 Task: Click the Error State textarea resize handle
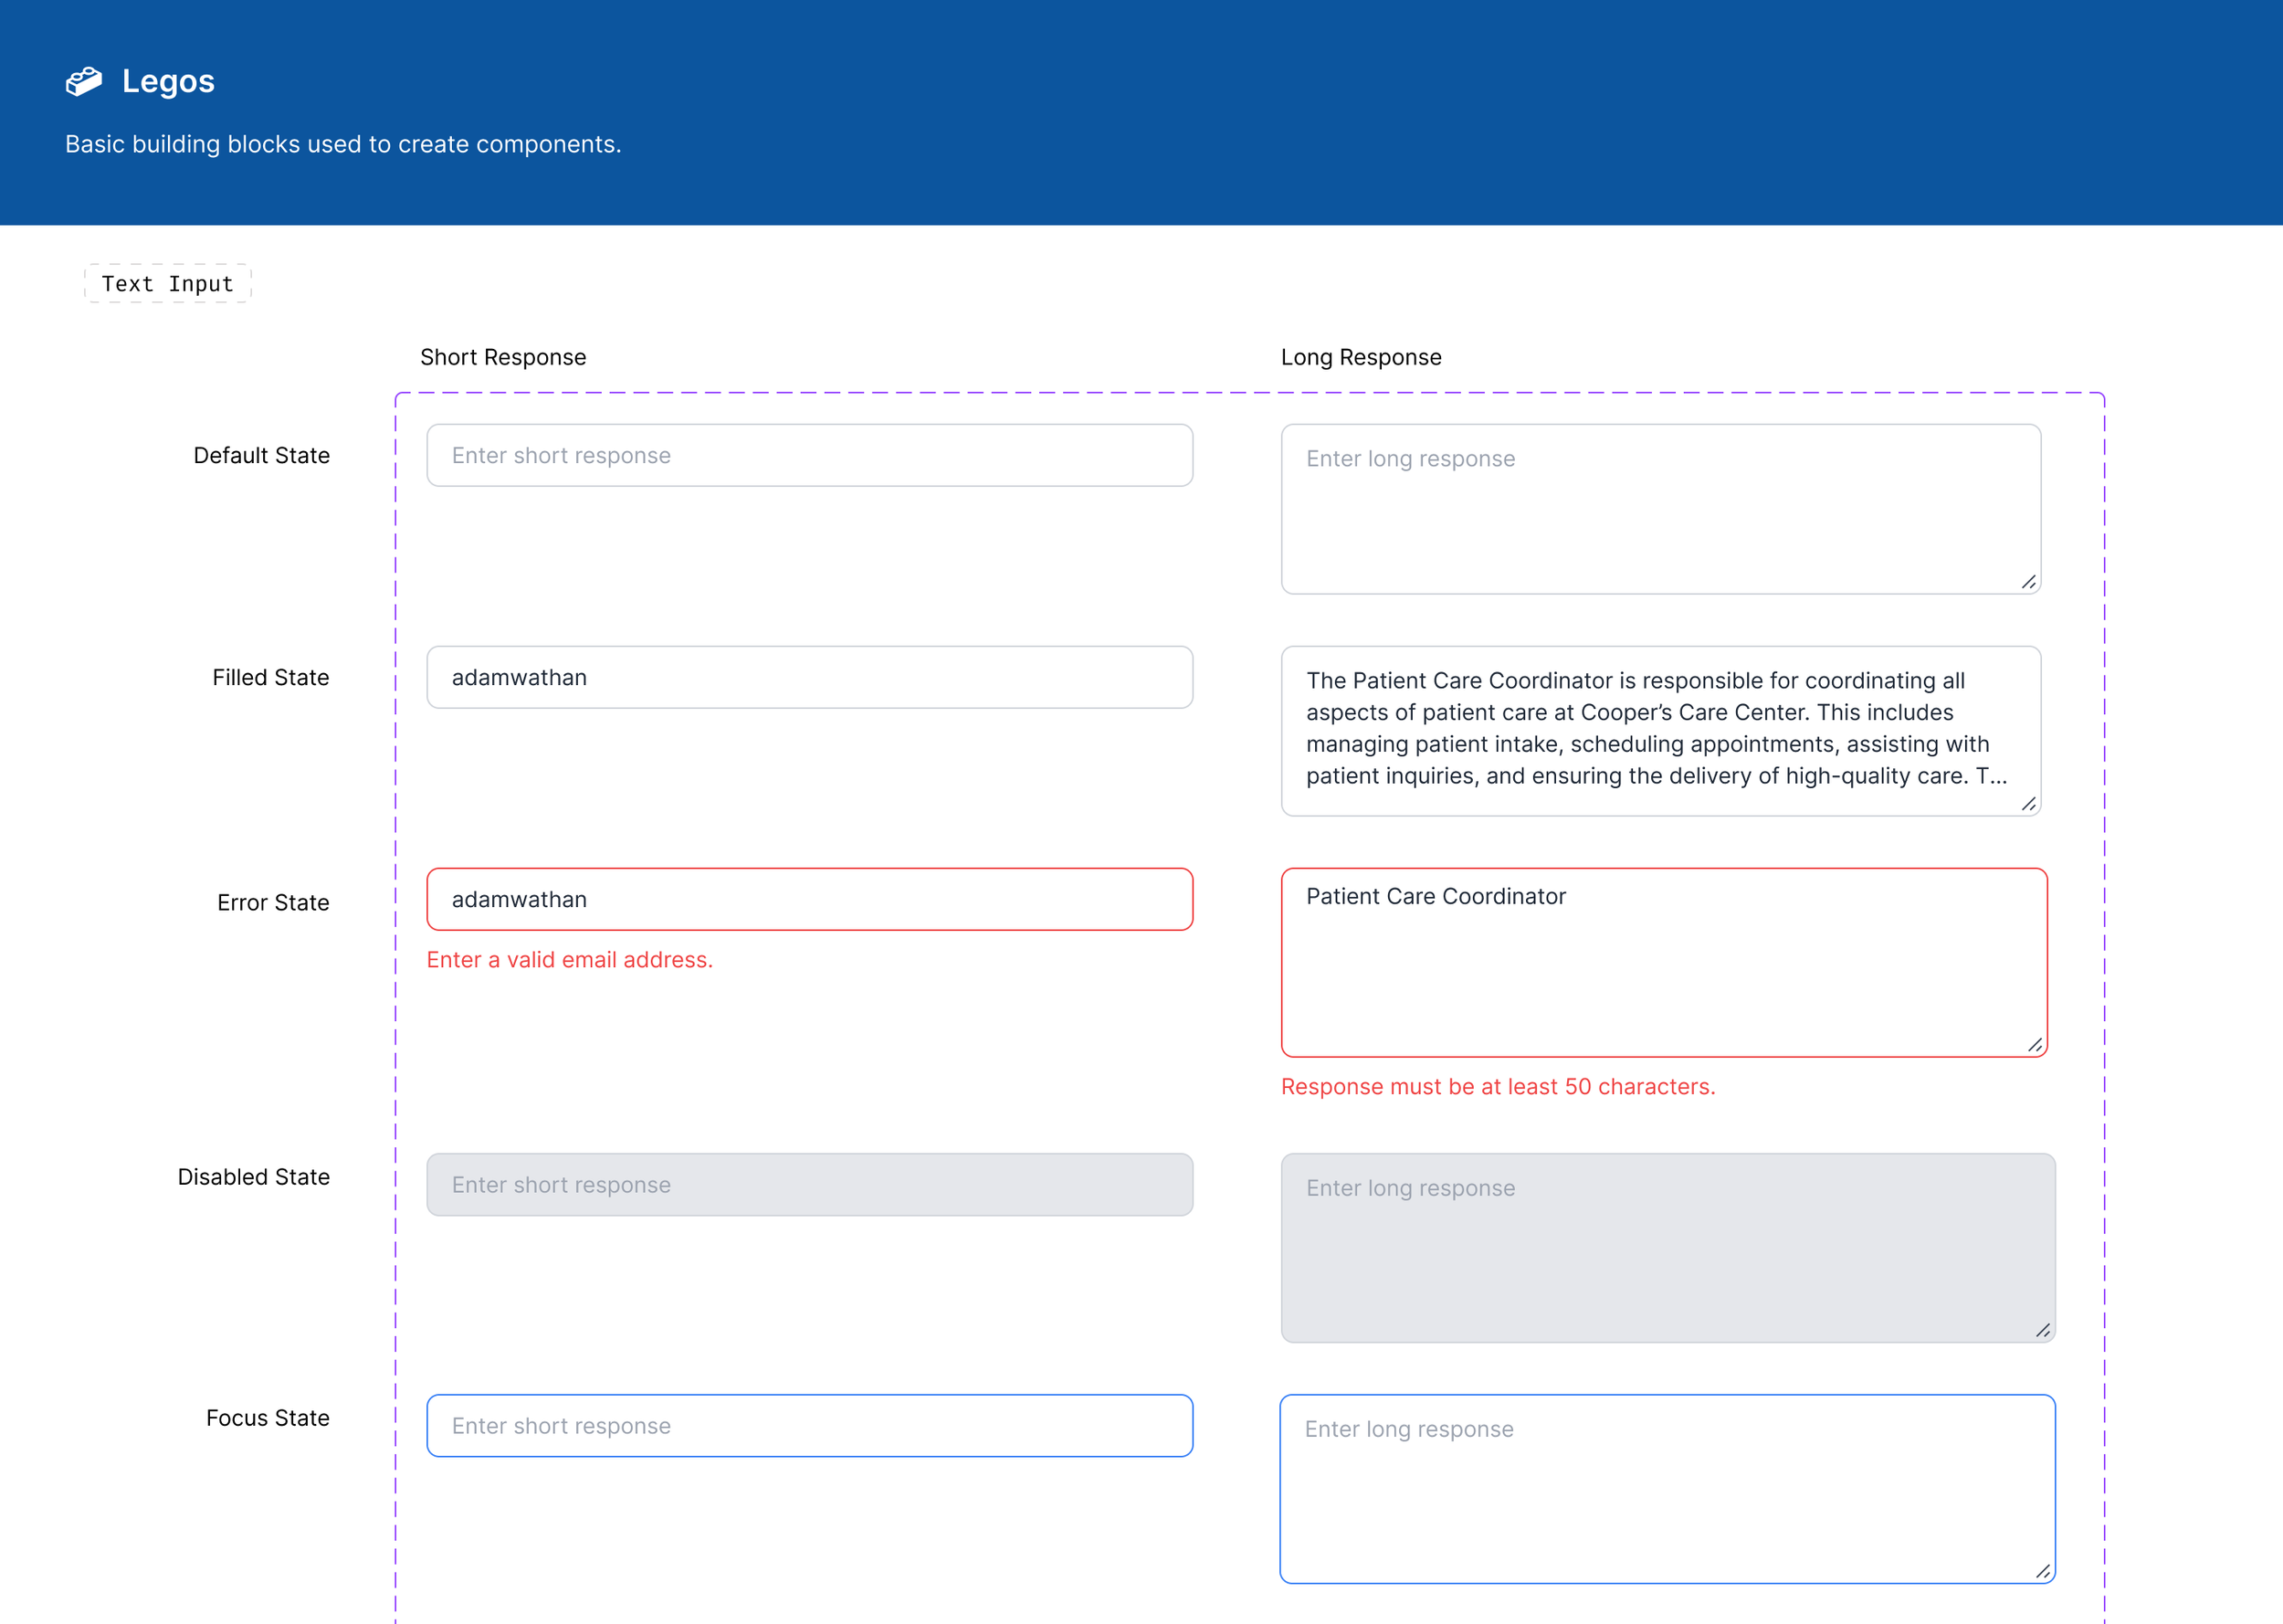[2036, 1045]
